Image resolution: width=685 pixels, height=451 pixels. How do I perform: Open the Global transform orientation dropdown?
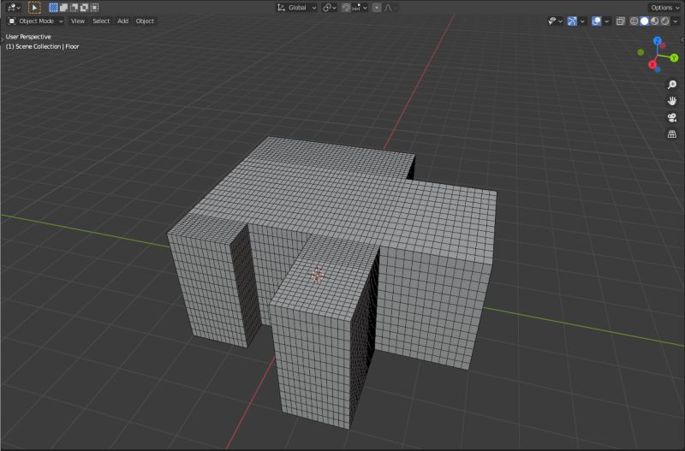296,8
